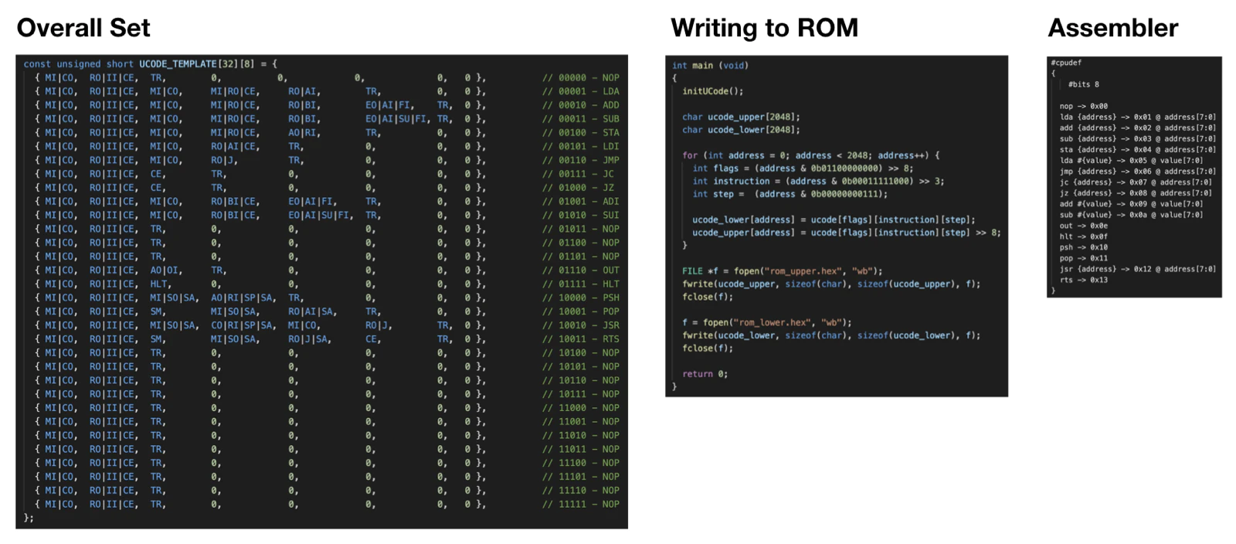Click the "// 10010 - JSR" comment
Image resolution: width=1236 pixels, height=544 pixels.
coord(580,325)
